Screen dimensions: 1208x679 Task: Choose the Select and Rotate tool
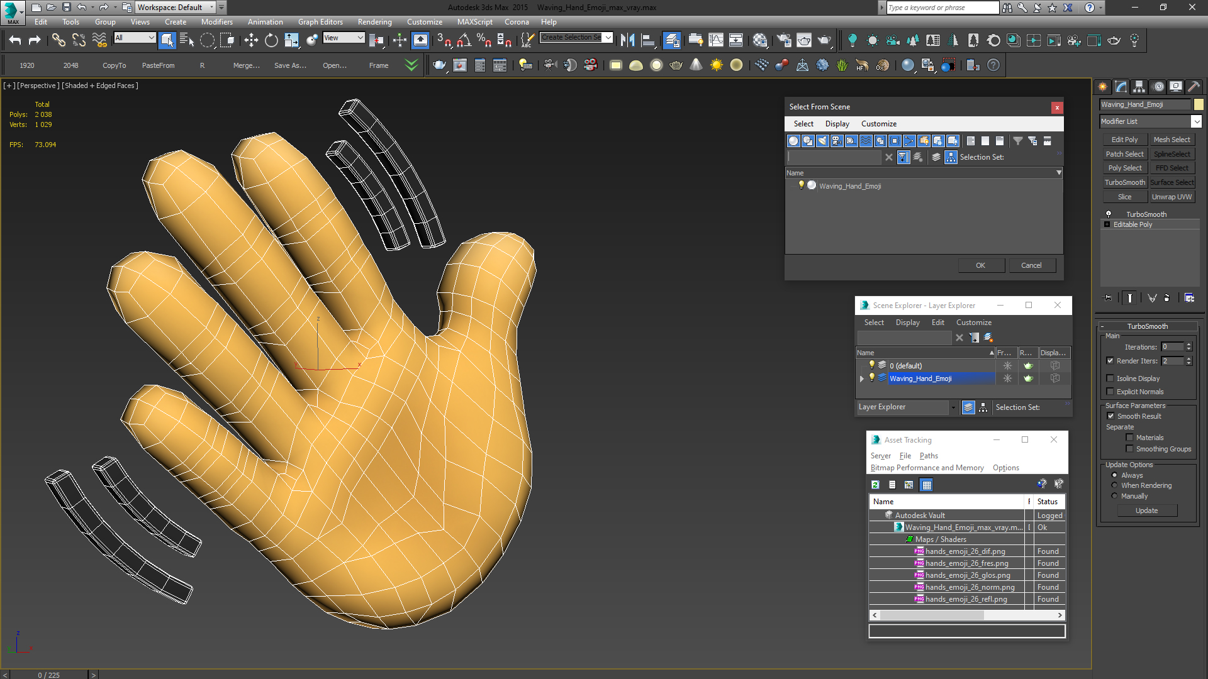271,40
